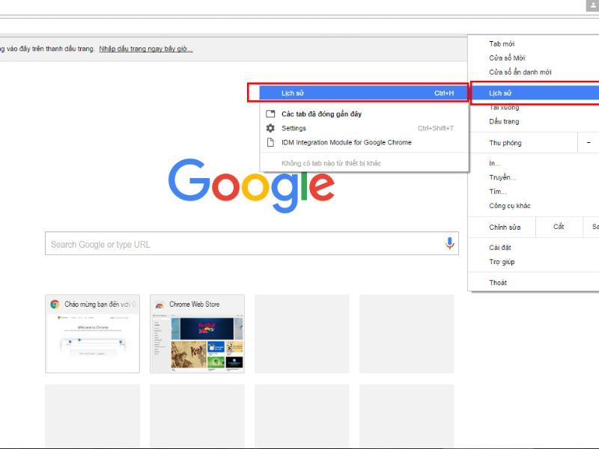Viewport: 599px width, 449px height.
Task: Click the Google logo
Action: click(x=252, y=186)
